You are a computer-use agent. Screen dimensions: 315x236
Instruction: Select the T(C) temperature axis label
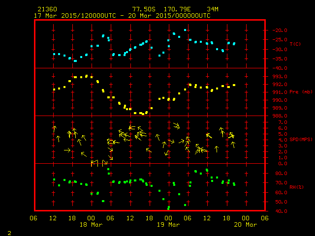295,44
